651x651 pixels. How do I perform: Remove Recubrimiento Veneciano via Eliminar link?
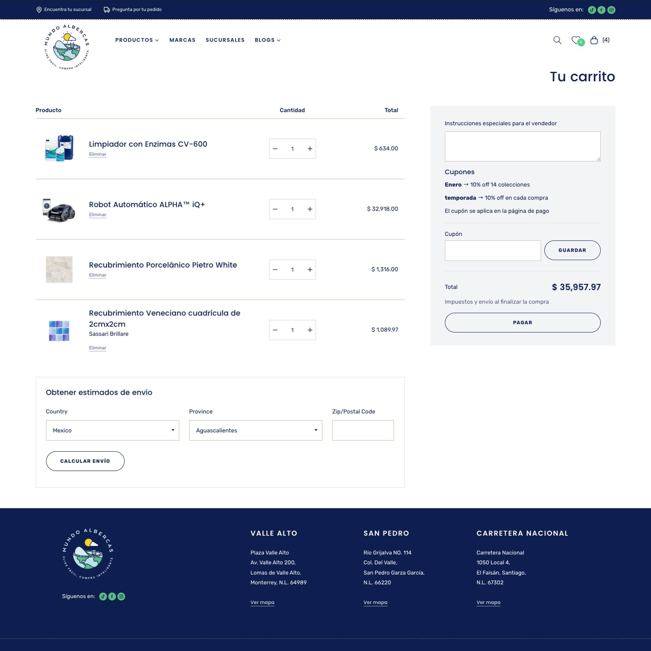pyautogui.click(x=97, y=348)
